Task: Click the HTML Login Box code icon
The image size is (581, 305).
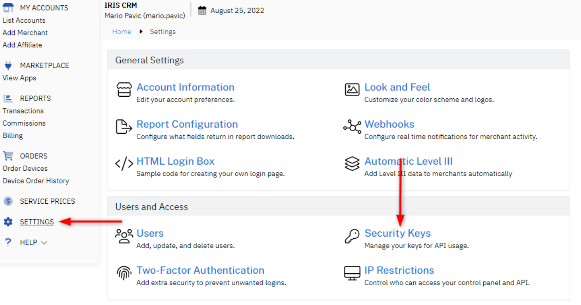Action: (x=124, y=164)
